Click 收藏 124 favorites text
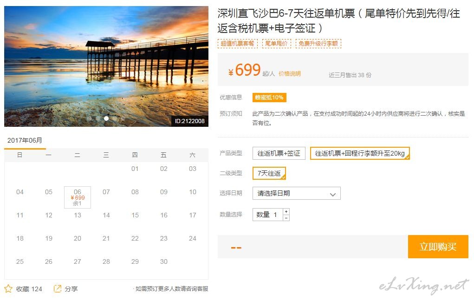474x301 pixels. point(29,289)
